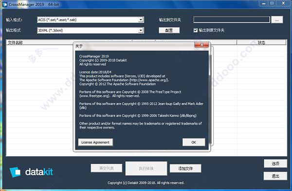Image resolution: width=292 pixels, height=191 pixels.
Task: Browse output folder with the ... button
Action: (277, 20)
